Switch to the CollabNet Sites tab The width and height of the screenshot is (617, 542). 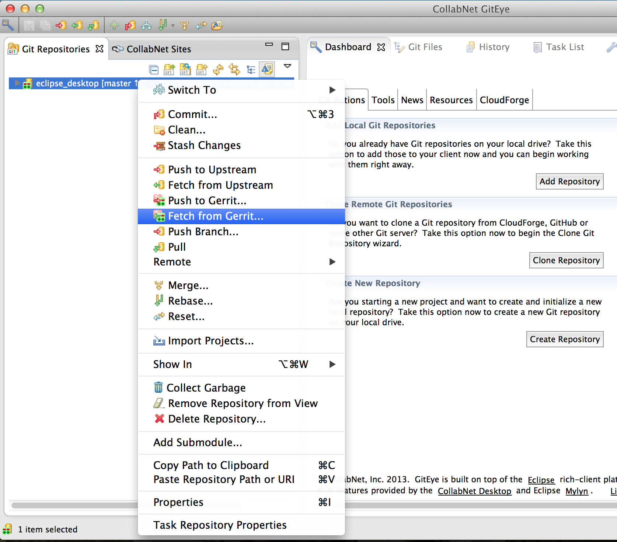tap(158, 49)
